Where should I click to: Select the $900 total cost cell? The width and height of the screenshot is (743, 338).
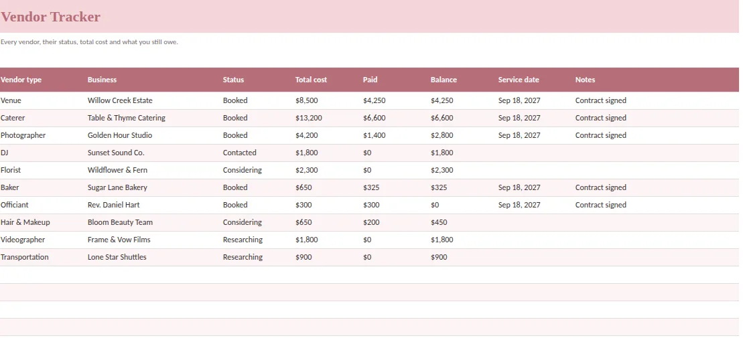[303, 257]
